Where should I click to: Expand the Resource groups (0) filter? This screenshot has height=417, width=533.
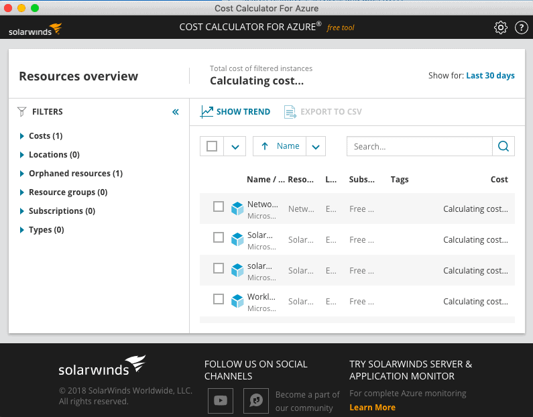[64, 192]
